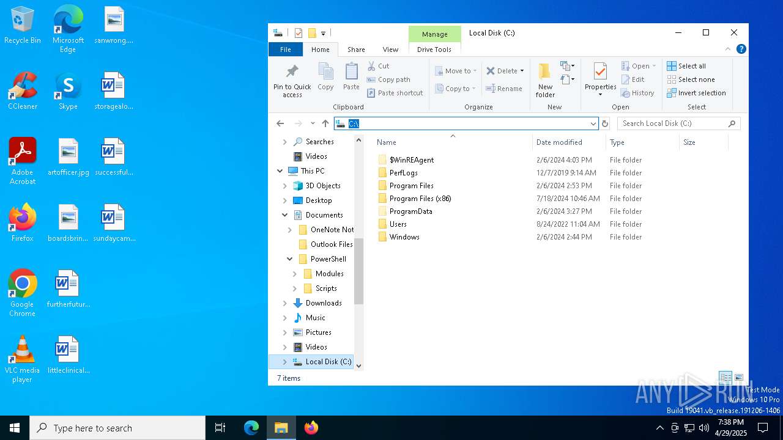The width and height of the screenshot is (783, 440).
Task: Sort by Size column header
Action: (x=703, y=142)
